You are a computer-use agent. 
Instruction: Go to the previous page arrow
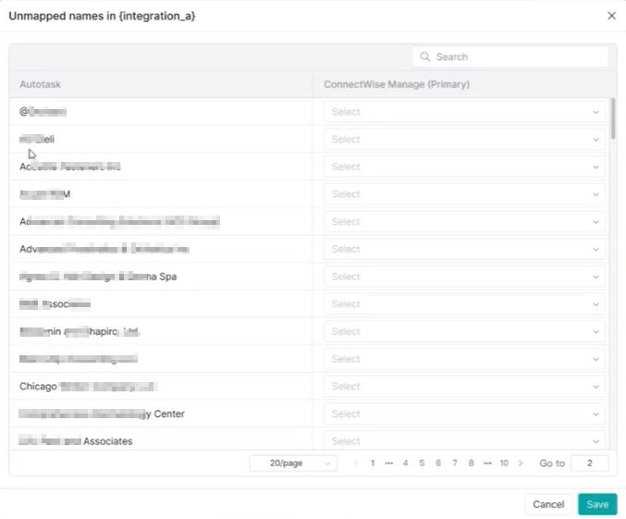coord(356,463)
